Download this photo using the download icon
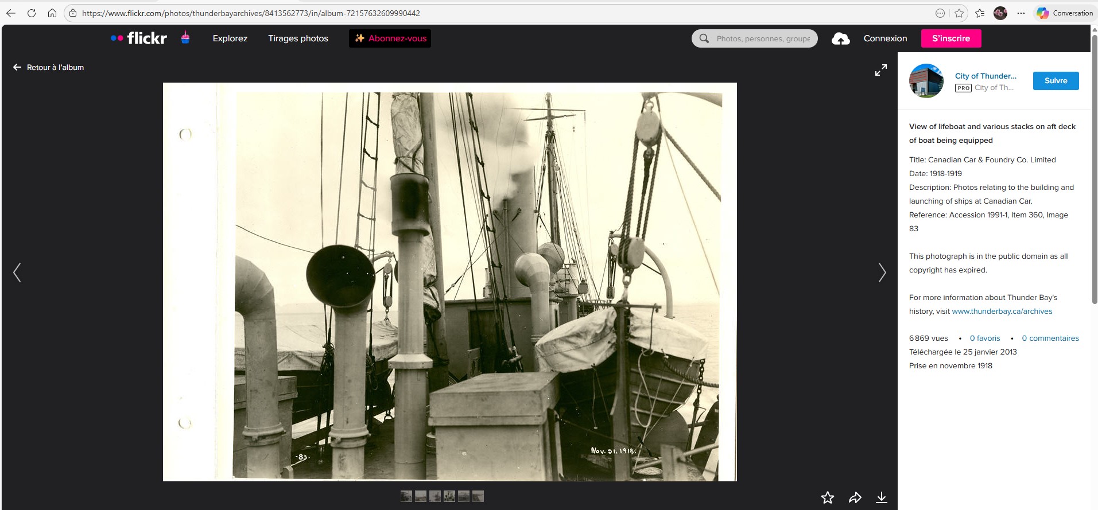Screen dimensions: 1098x510 click(881, 497)
